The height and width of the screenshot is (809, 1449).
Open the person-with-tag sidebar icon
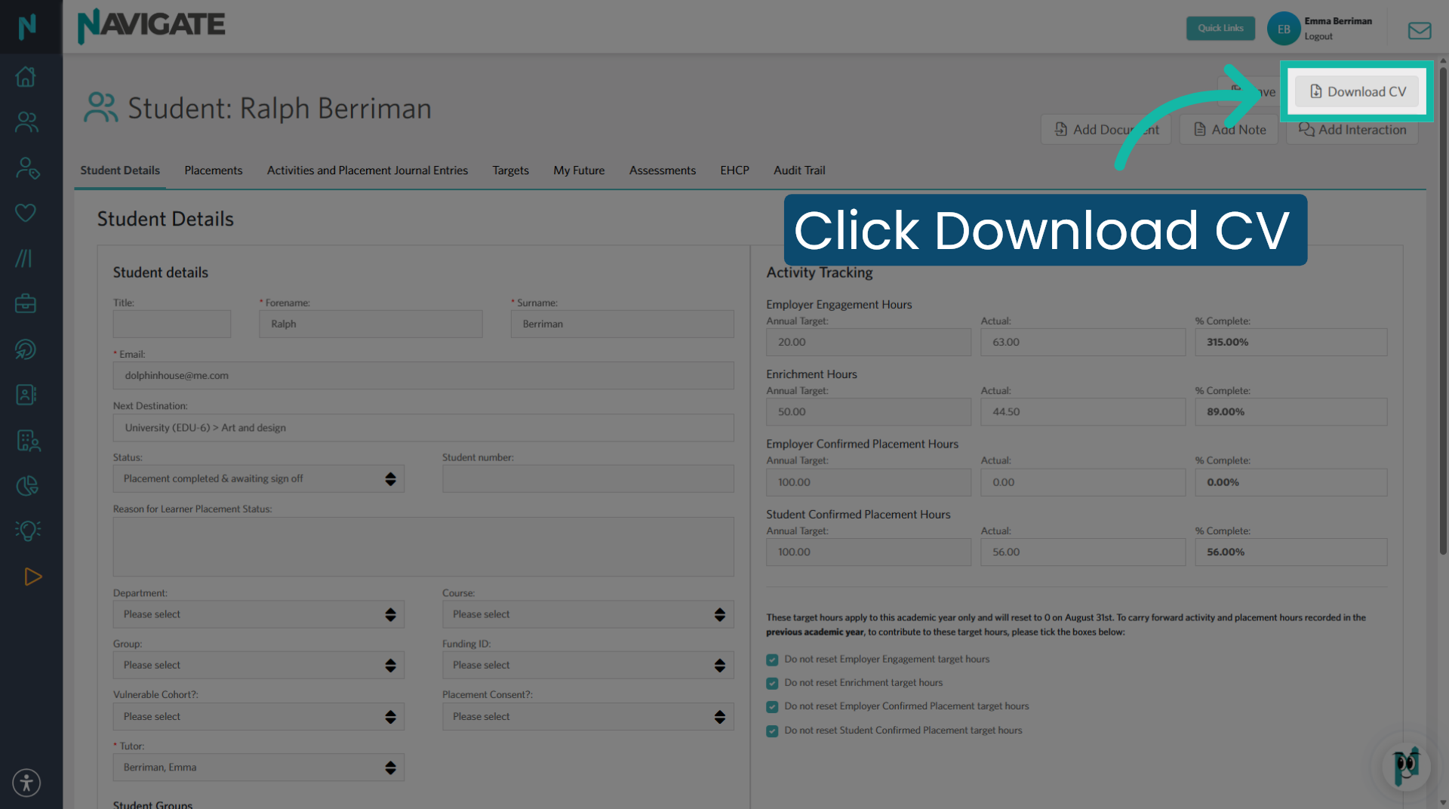[x=27, y=168]
